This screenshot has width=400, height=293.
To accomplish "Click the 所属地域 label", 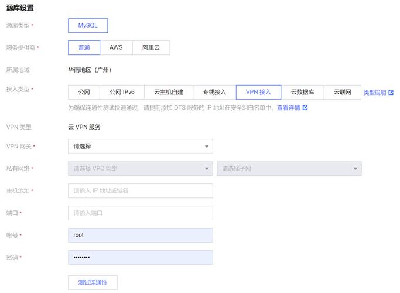I will [x=18, y=70].
